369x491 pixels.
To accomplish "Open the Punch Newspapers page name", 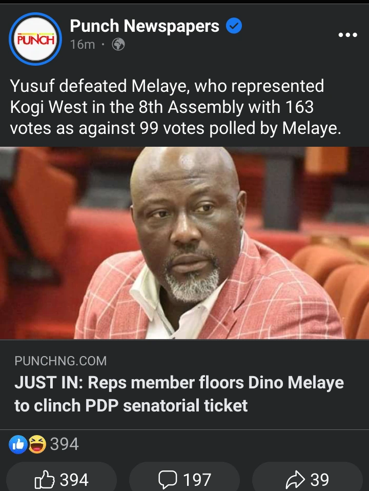I will pos(145,26).
